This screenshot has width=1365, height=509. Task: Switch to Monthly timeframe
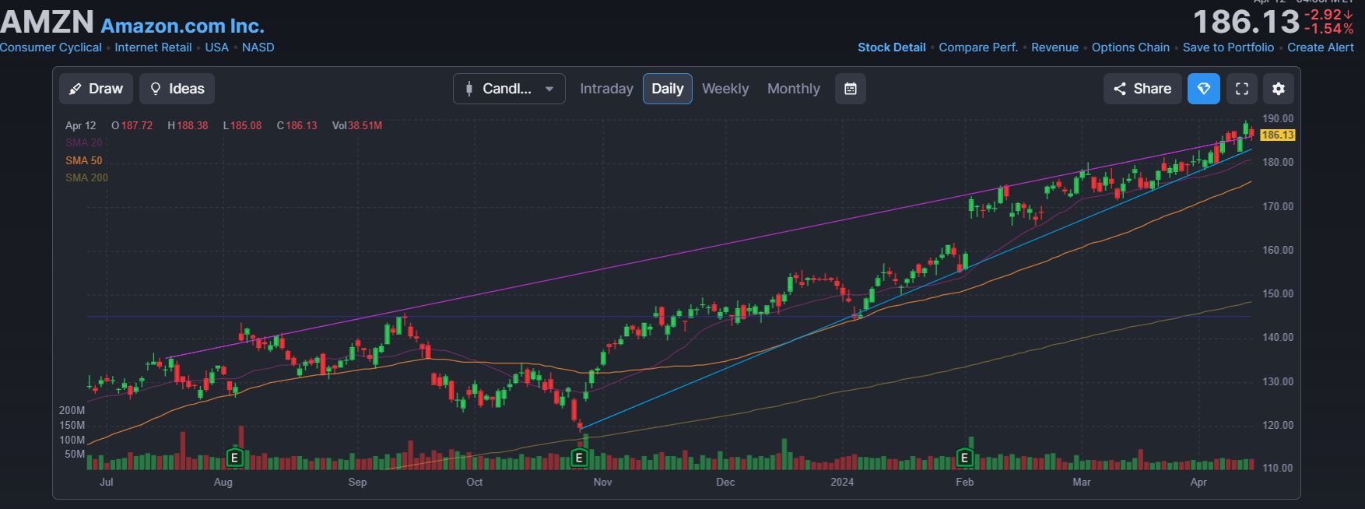point(794,89)
